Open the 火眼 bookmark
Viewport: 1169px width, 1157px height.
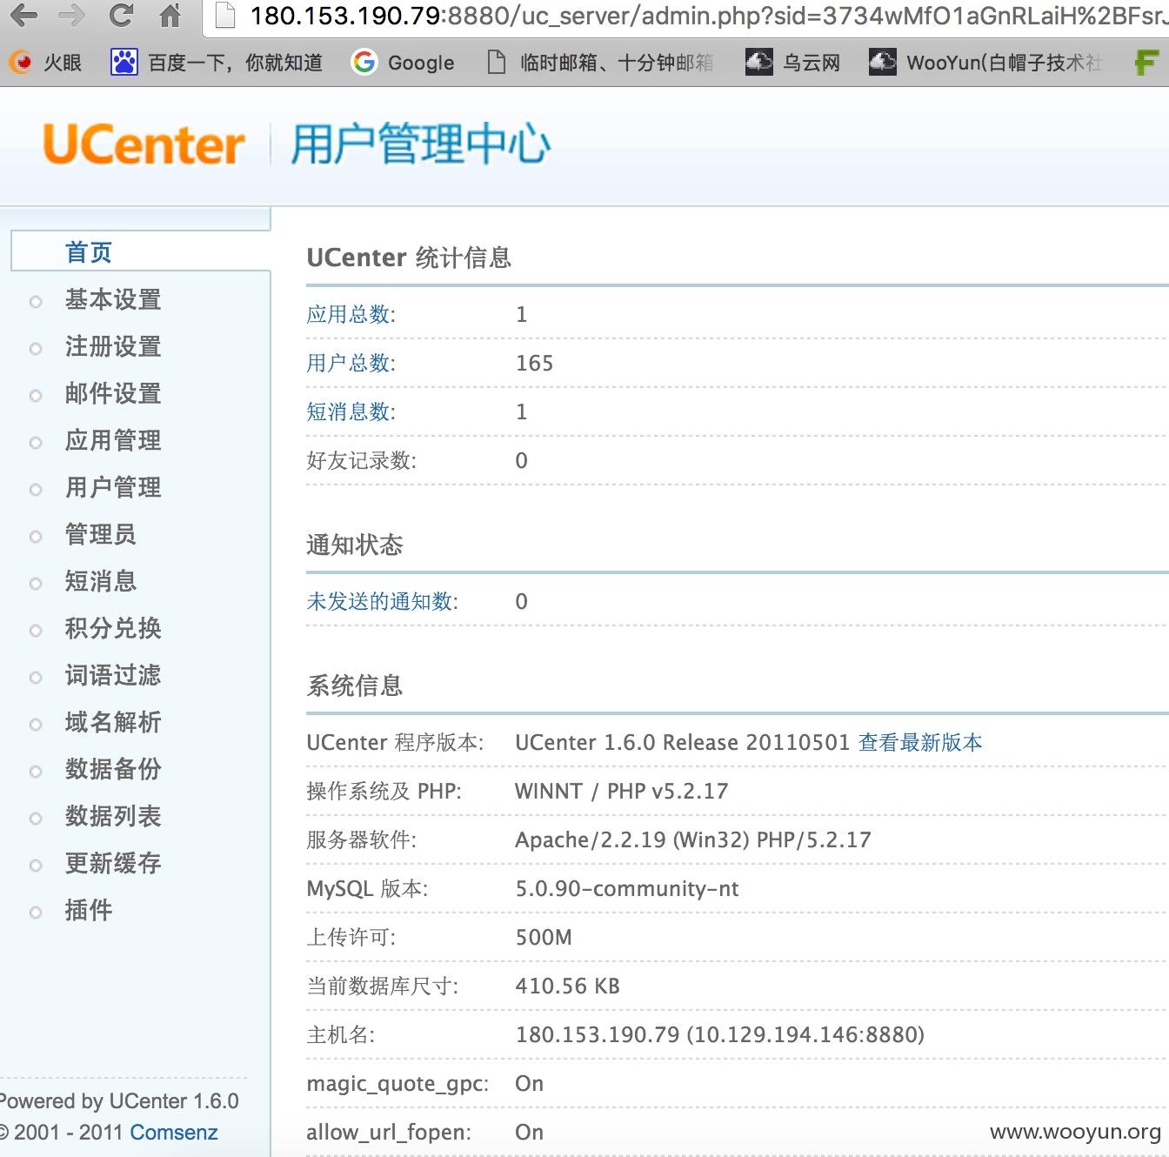click(45, 62)
